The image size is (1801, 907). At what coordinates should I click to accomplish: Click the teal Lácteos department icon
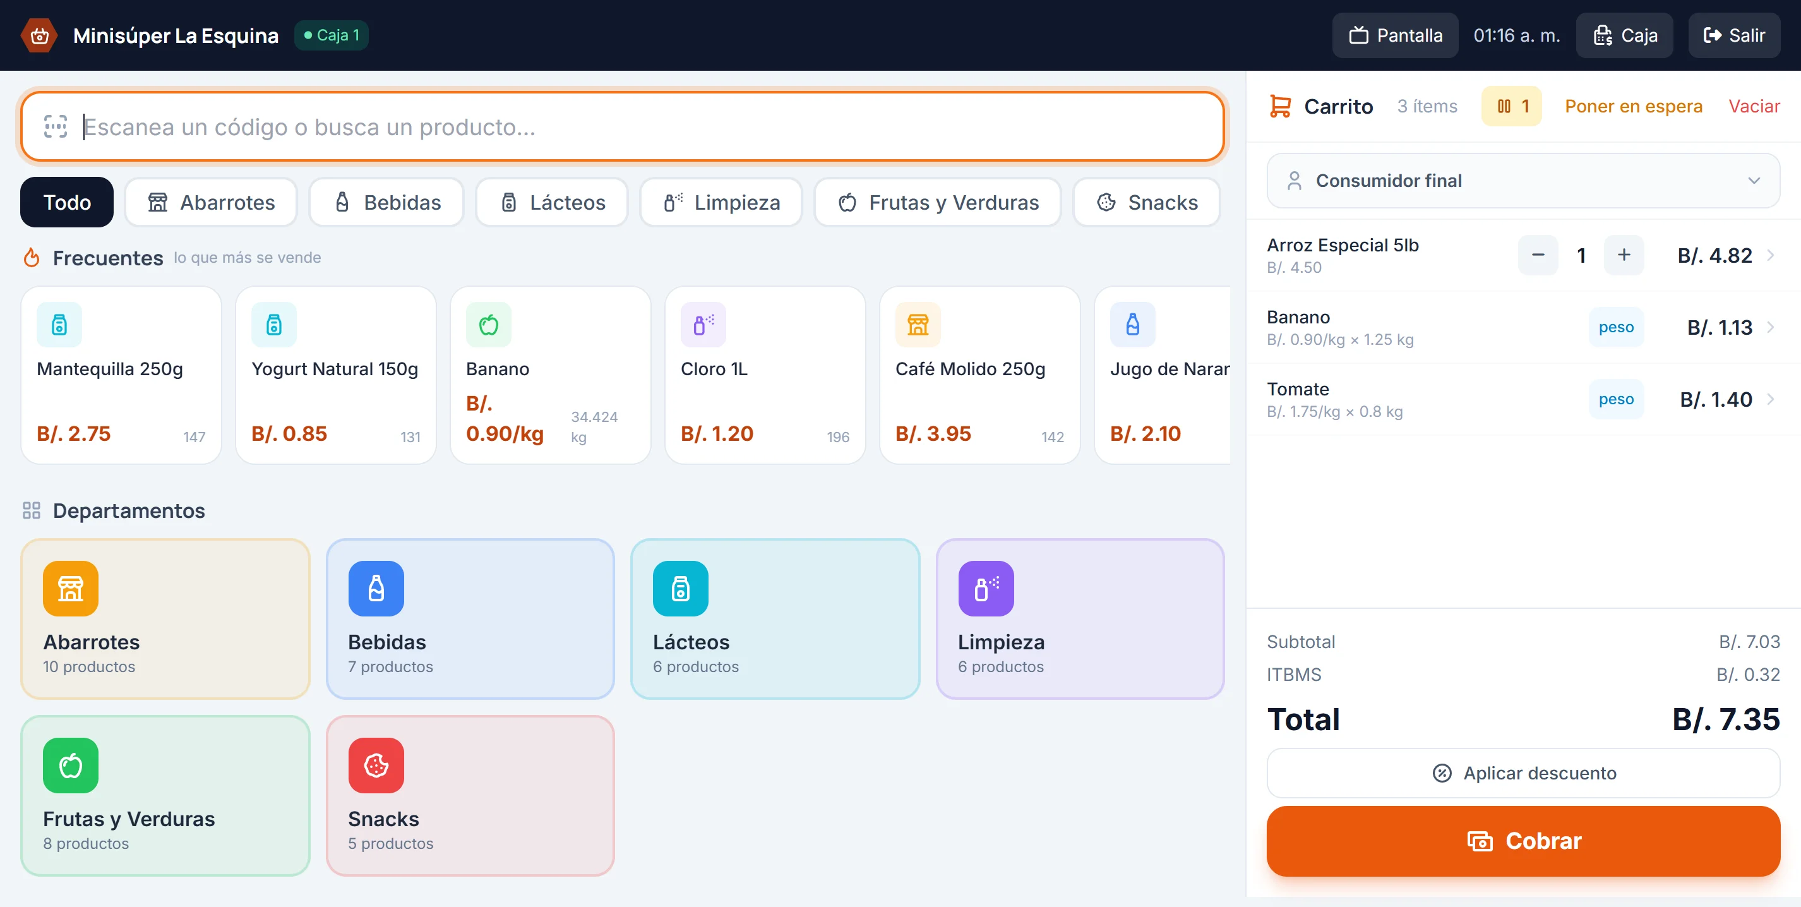[x=680, y=588]
